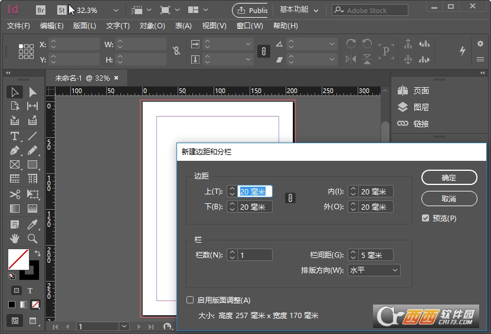Select the Hand tool
This screenshot has width=491, height=334.
click(x=15, y=239)
